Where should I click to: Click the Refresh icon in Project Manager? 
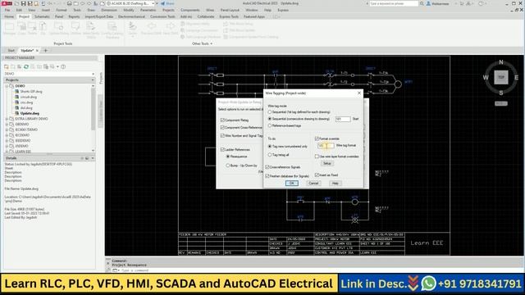click(x=26, y=66)
